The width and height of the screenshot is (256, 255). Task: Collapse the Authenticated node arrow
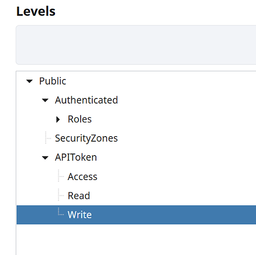tap(45, 100)
